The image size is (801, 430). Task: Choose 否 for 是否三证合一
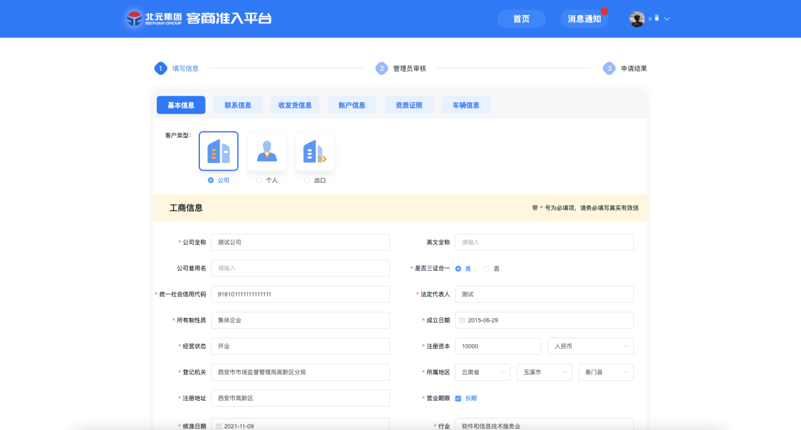[487, 269]
